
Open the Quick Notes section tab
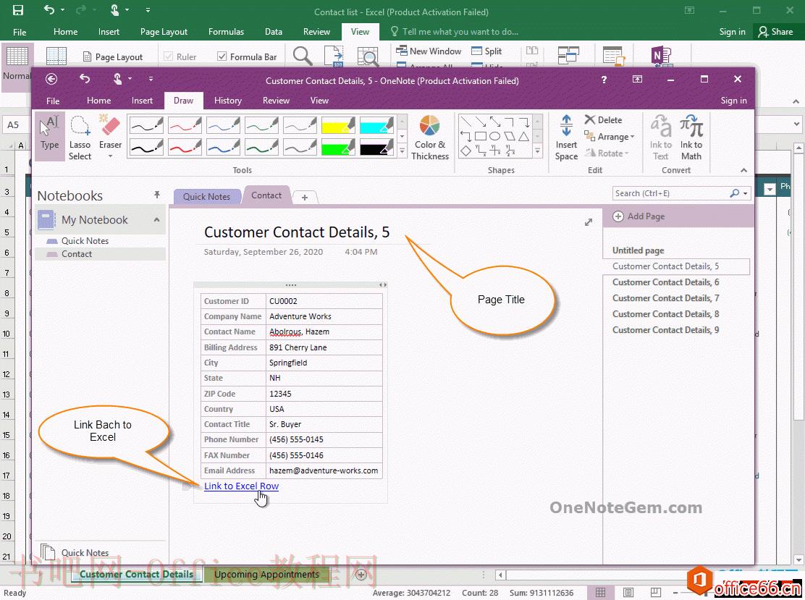(x=207, y=197)
